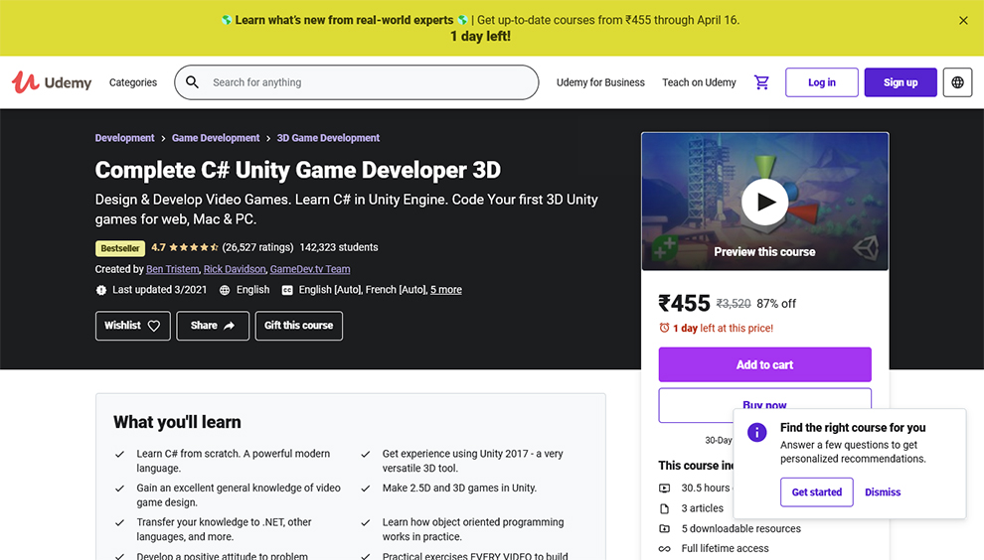
Task: Click the alarm clock icon by price
Action: click(664, 328)
